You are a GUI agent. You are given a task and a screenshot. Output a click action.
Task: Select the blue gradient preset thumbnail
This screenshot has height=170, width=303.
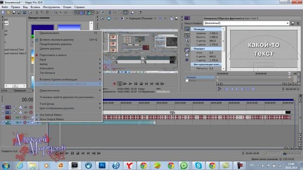[69, 27]
